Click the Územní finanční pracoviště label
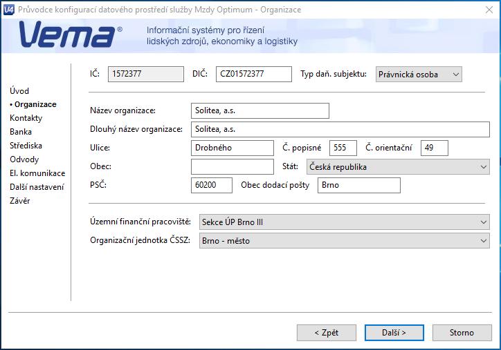This screenshot has height=350, width=501. coord(140,222)
